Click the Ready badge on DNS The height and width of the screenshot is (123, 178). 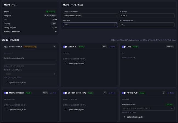pos(135,47)
